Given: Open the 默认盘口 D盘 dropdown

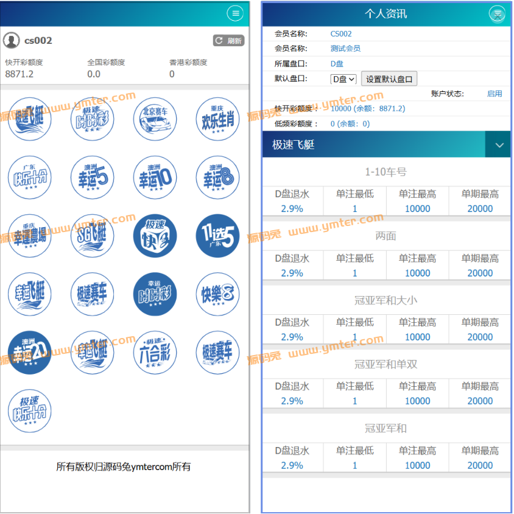Looking at the screenshot, I should (343, 78).
